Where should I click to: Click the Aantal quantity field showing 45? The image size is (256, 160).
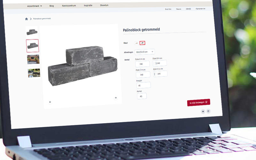142,96
